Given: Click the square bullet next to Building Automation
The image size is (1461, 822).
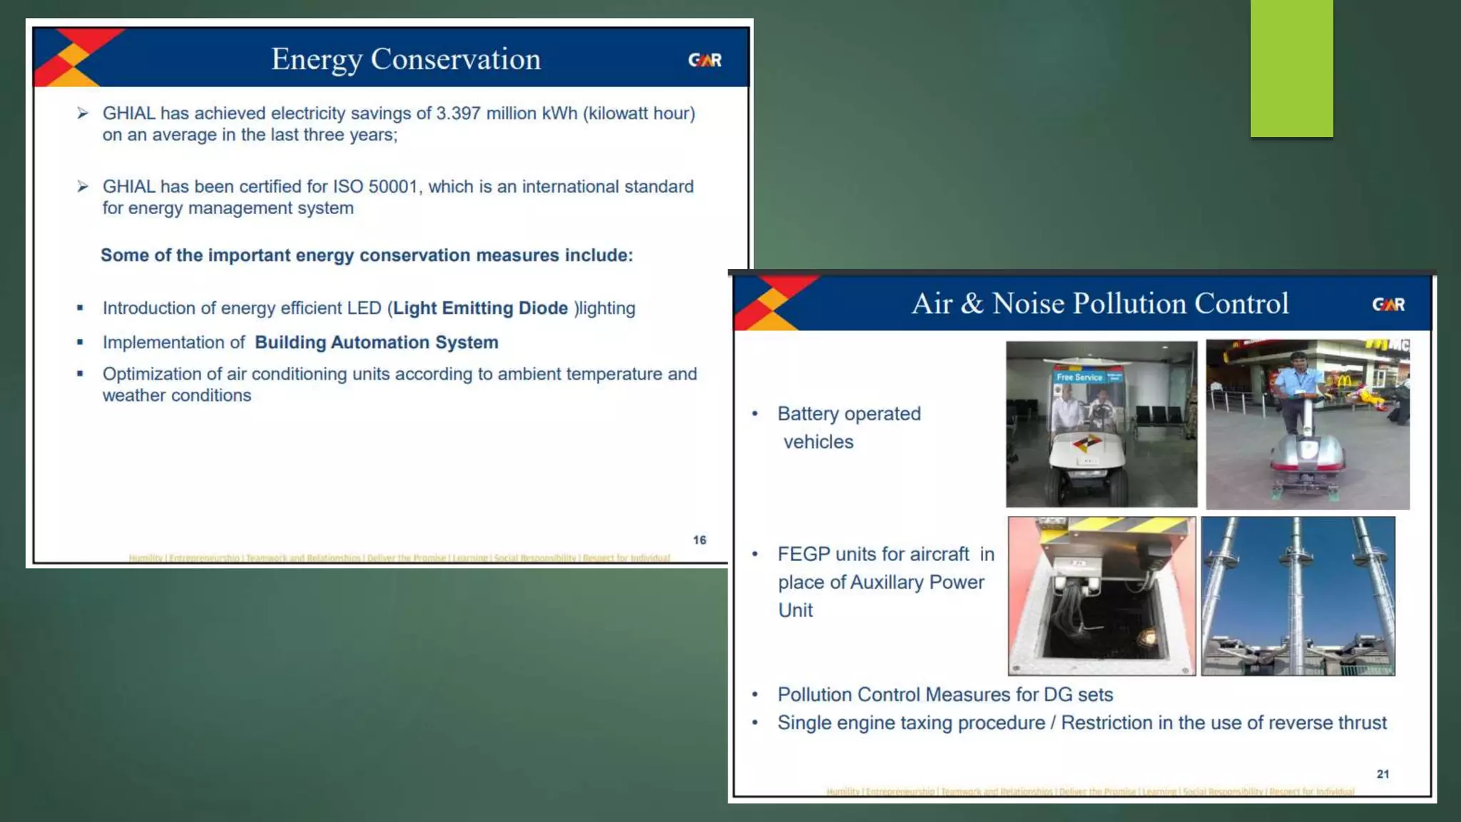Looking at the screenshot, I should coord(81,342).
